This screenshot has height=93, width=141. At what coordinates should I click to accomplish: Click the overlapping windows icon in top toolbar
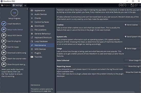(x=136, y=5)
